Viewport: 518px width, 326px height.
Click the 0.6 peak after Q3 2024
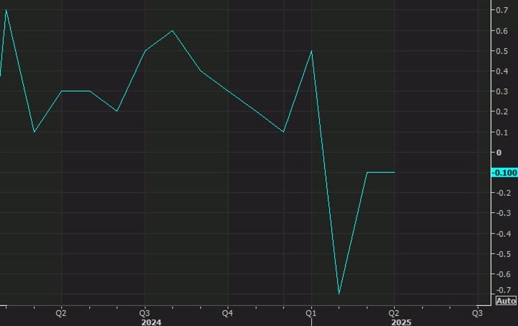tap(173, 31)
